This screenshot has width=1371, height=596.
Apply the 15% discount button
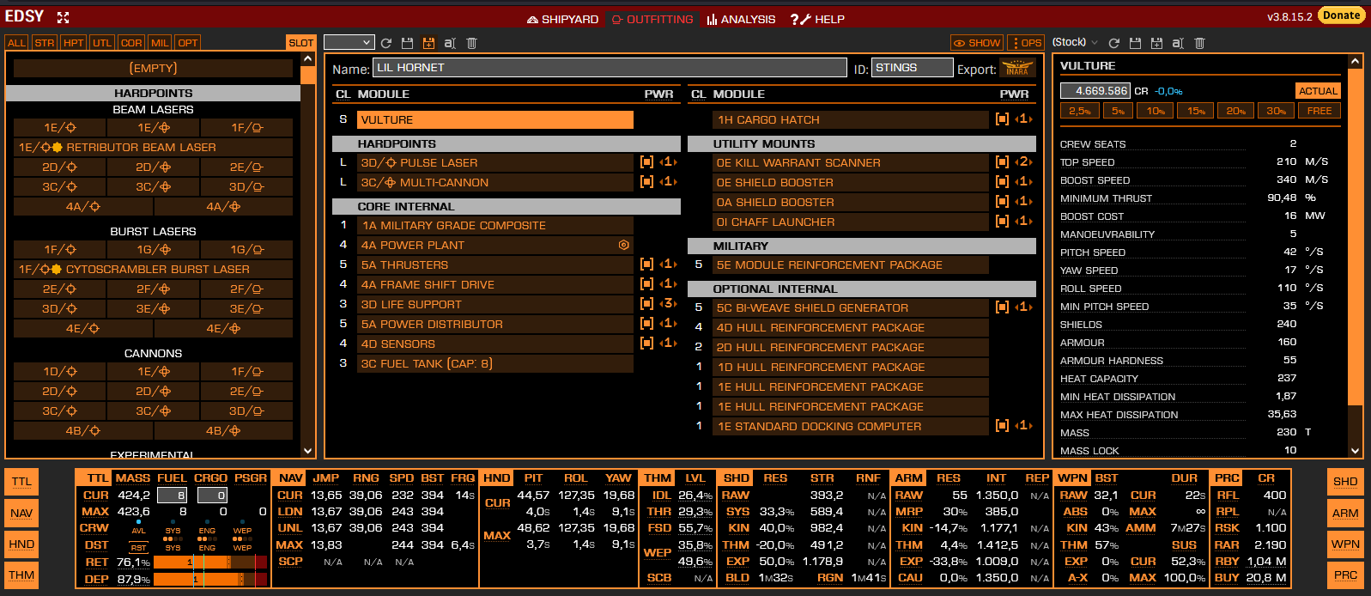tap(1197, 111)
